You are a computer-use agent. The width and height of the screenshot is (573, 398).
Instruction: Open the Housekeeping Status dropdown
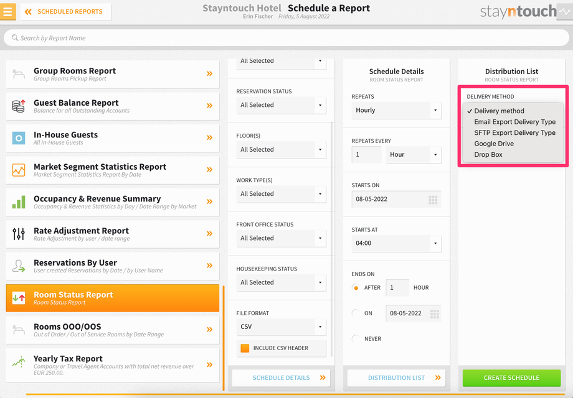click(x=281, y=283)
